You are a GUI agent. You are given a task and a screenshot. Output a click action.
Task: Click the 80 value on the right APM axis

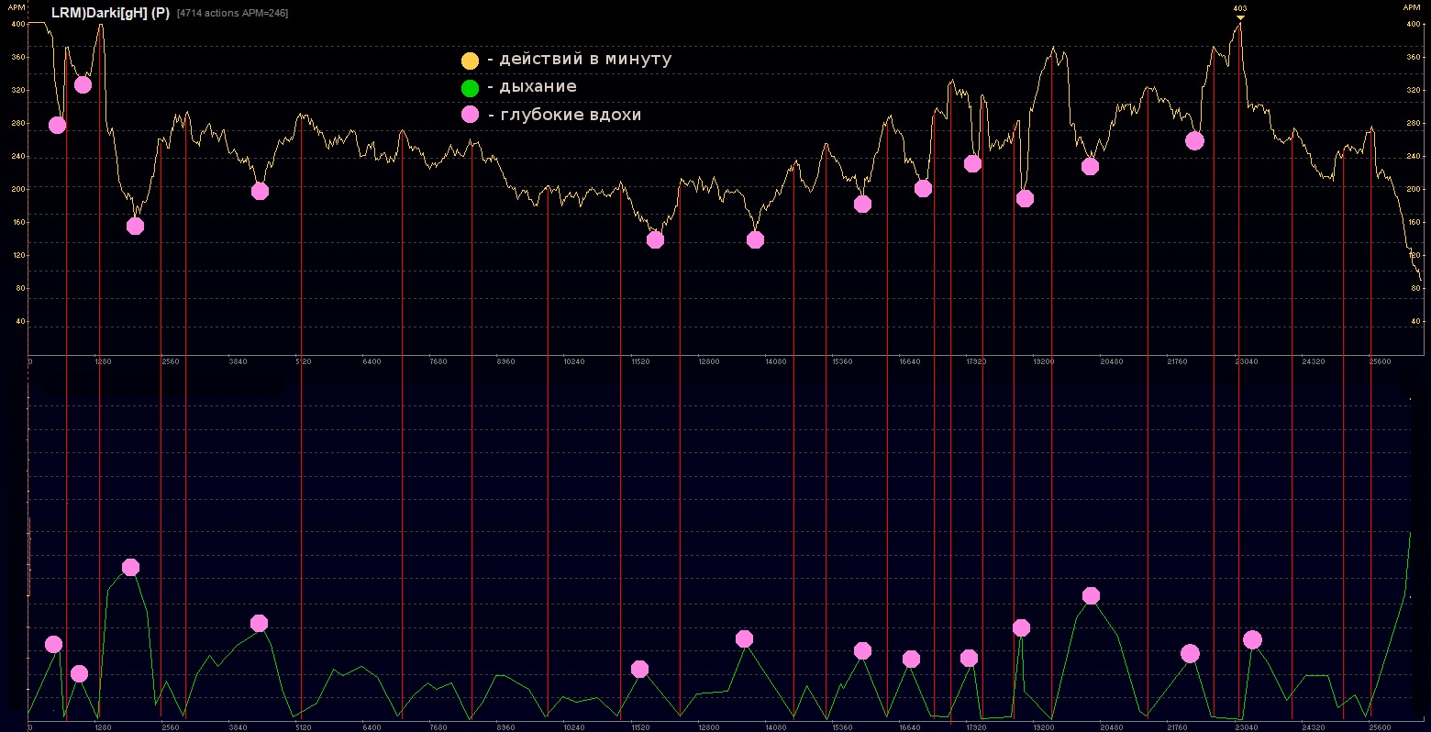click(1415, 288)
